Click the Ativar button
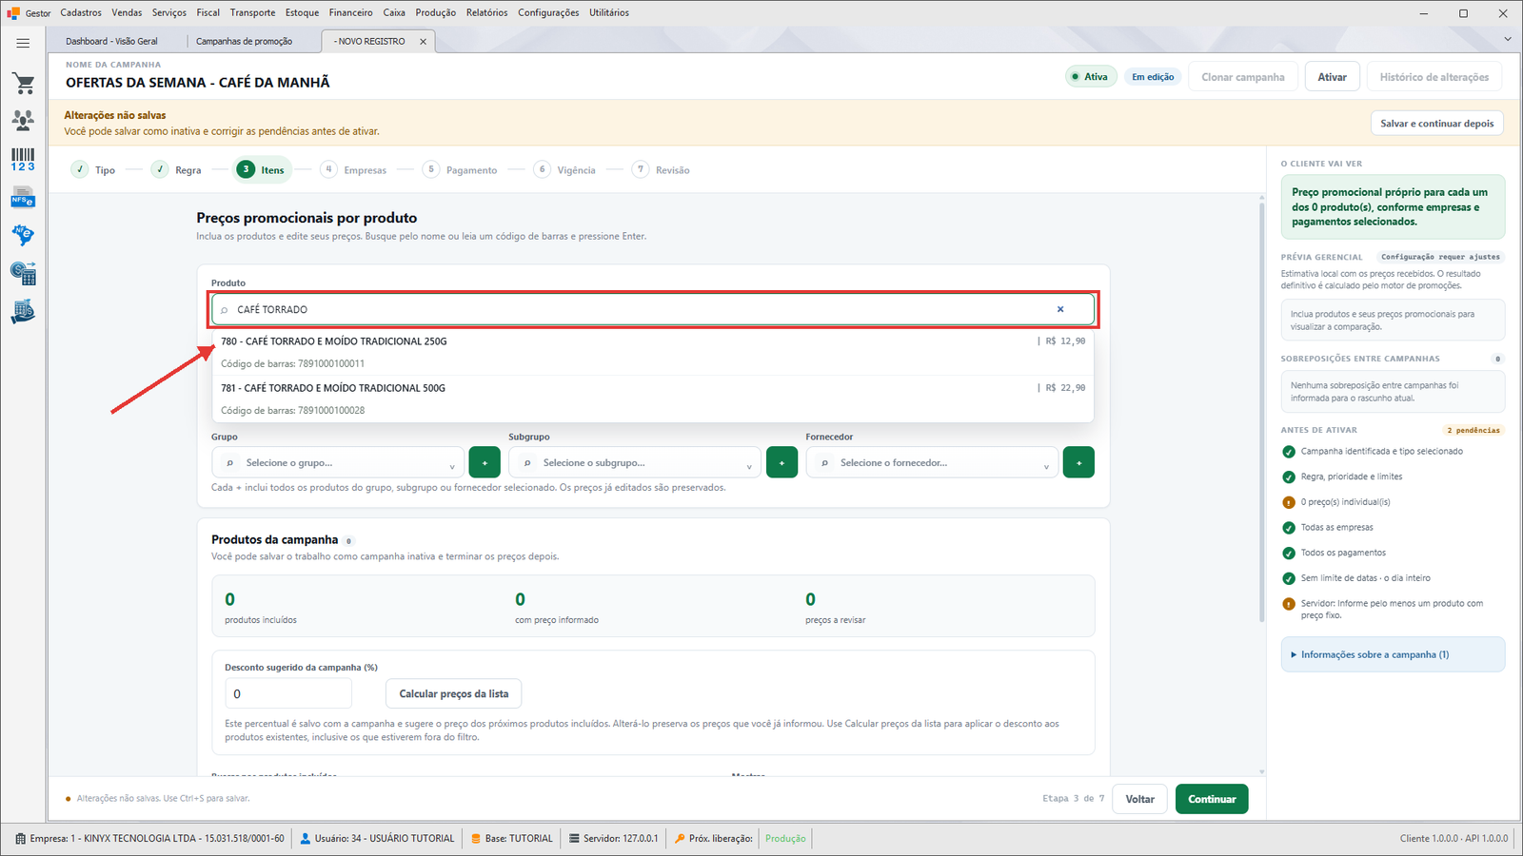 click(x=1332, y=77)
